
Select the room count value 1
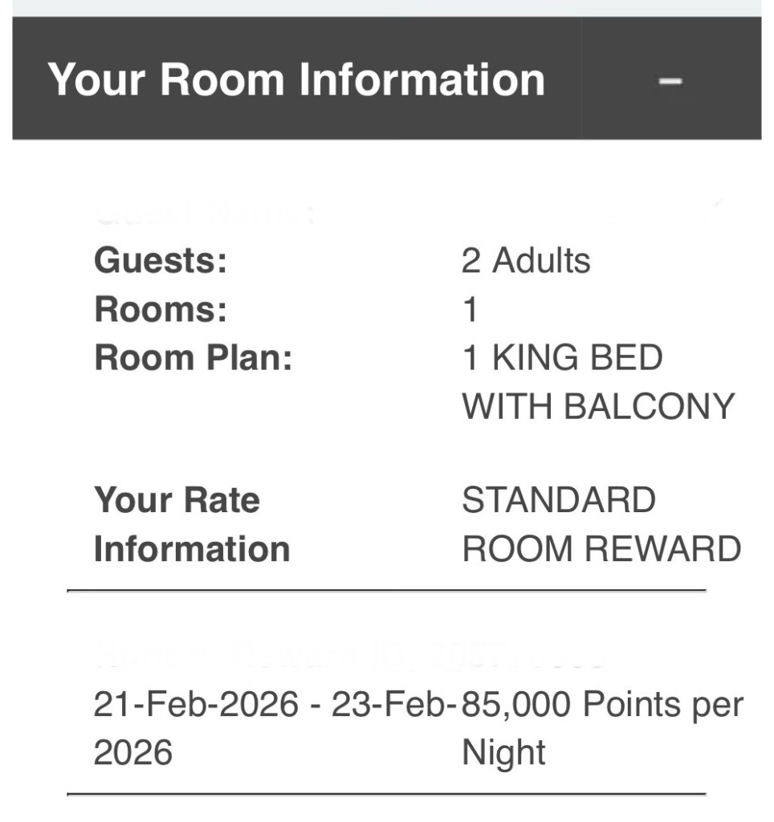471,310
